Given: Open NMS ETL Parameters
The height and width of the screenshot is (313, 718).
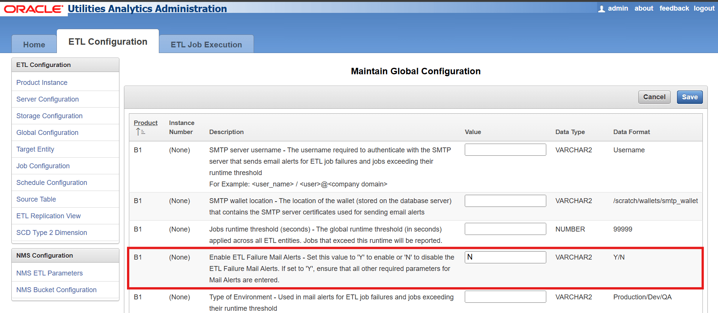Looking at the screenshot, I should (49, 273).
